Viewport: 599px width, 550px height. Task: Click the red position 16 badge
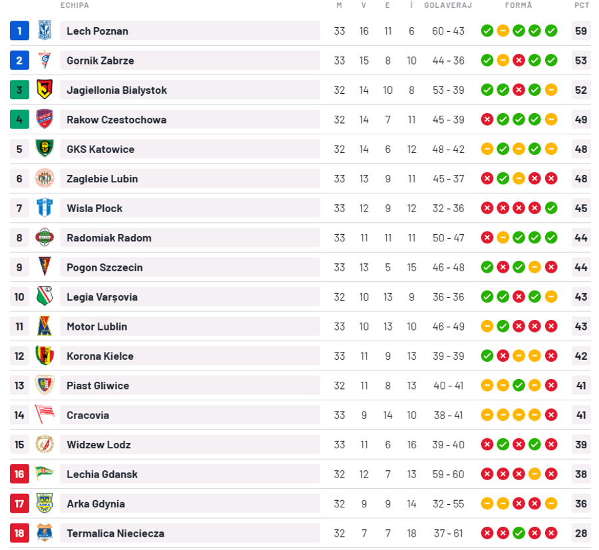19,474
